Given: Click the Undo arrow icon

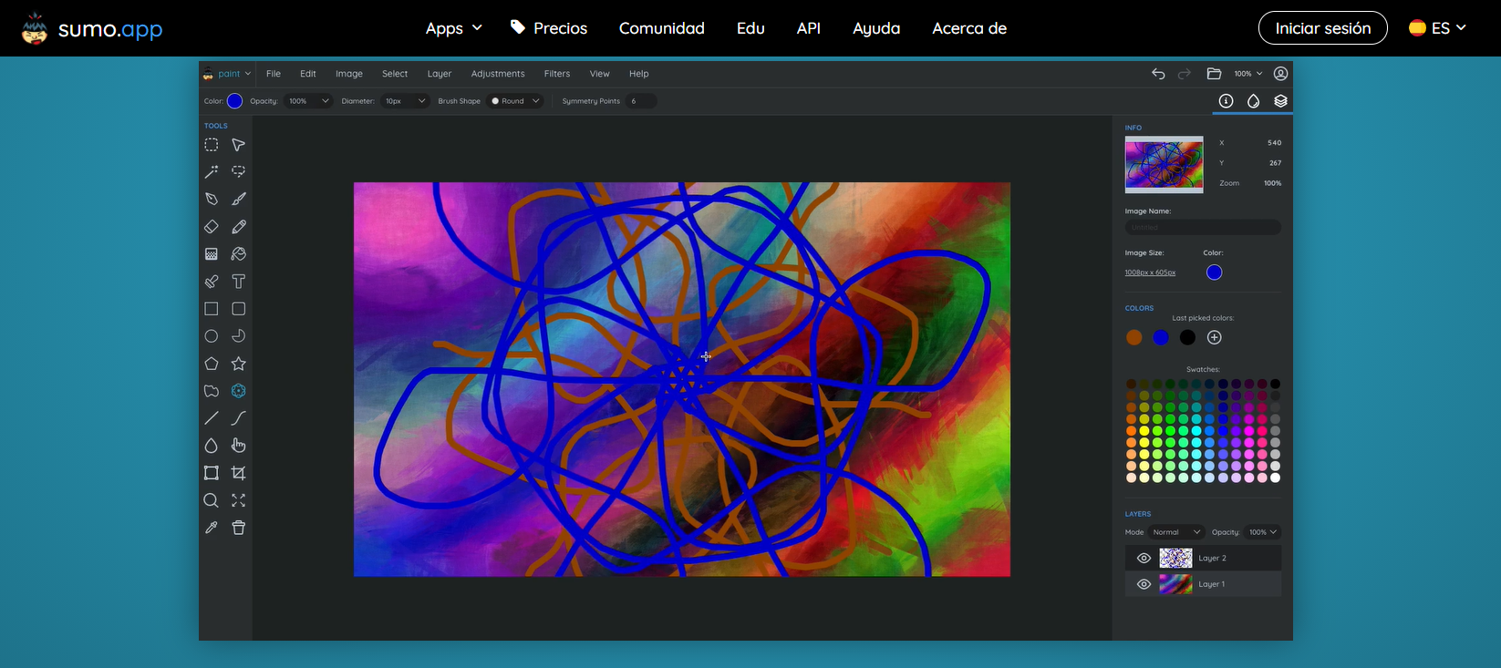Looking at the screenshot, I should click(1158, 74).
